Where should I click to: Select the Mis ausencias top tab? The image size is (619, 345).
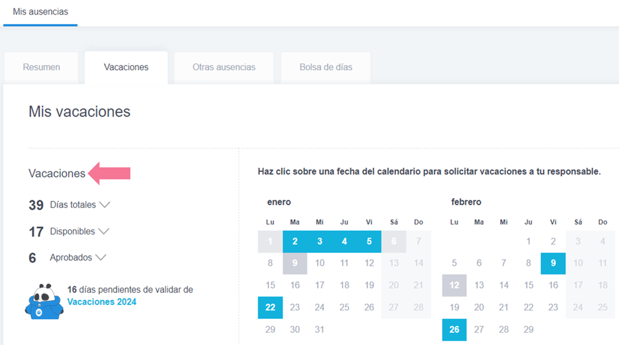click(x=40, y=12)
